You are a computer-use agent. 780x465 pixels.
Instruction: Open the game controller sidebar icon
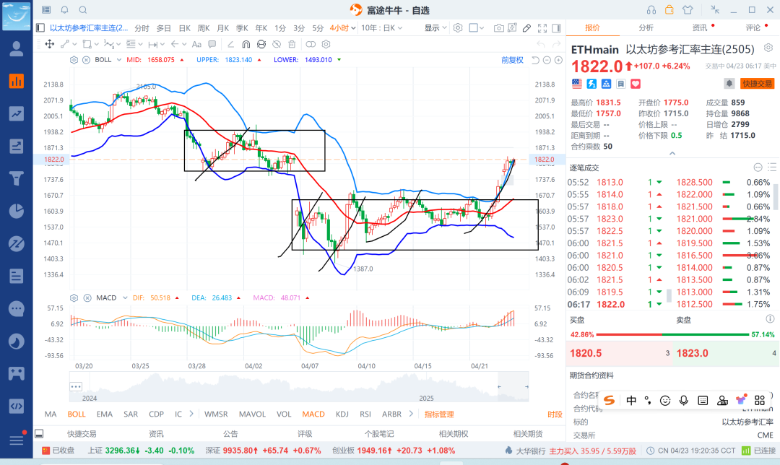(17, 373)
